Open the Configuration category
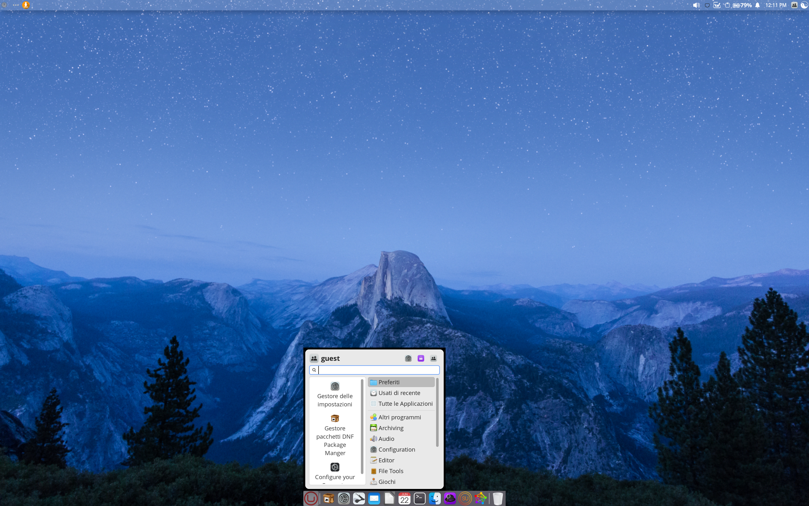809x506 pixels. click(401, 449)
